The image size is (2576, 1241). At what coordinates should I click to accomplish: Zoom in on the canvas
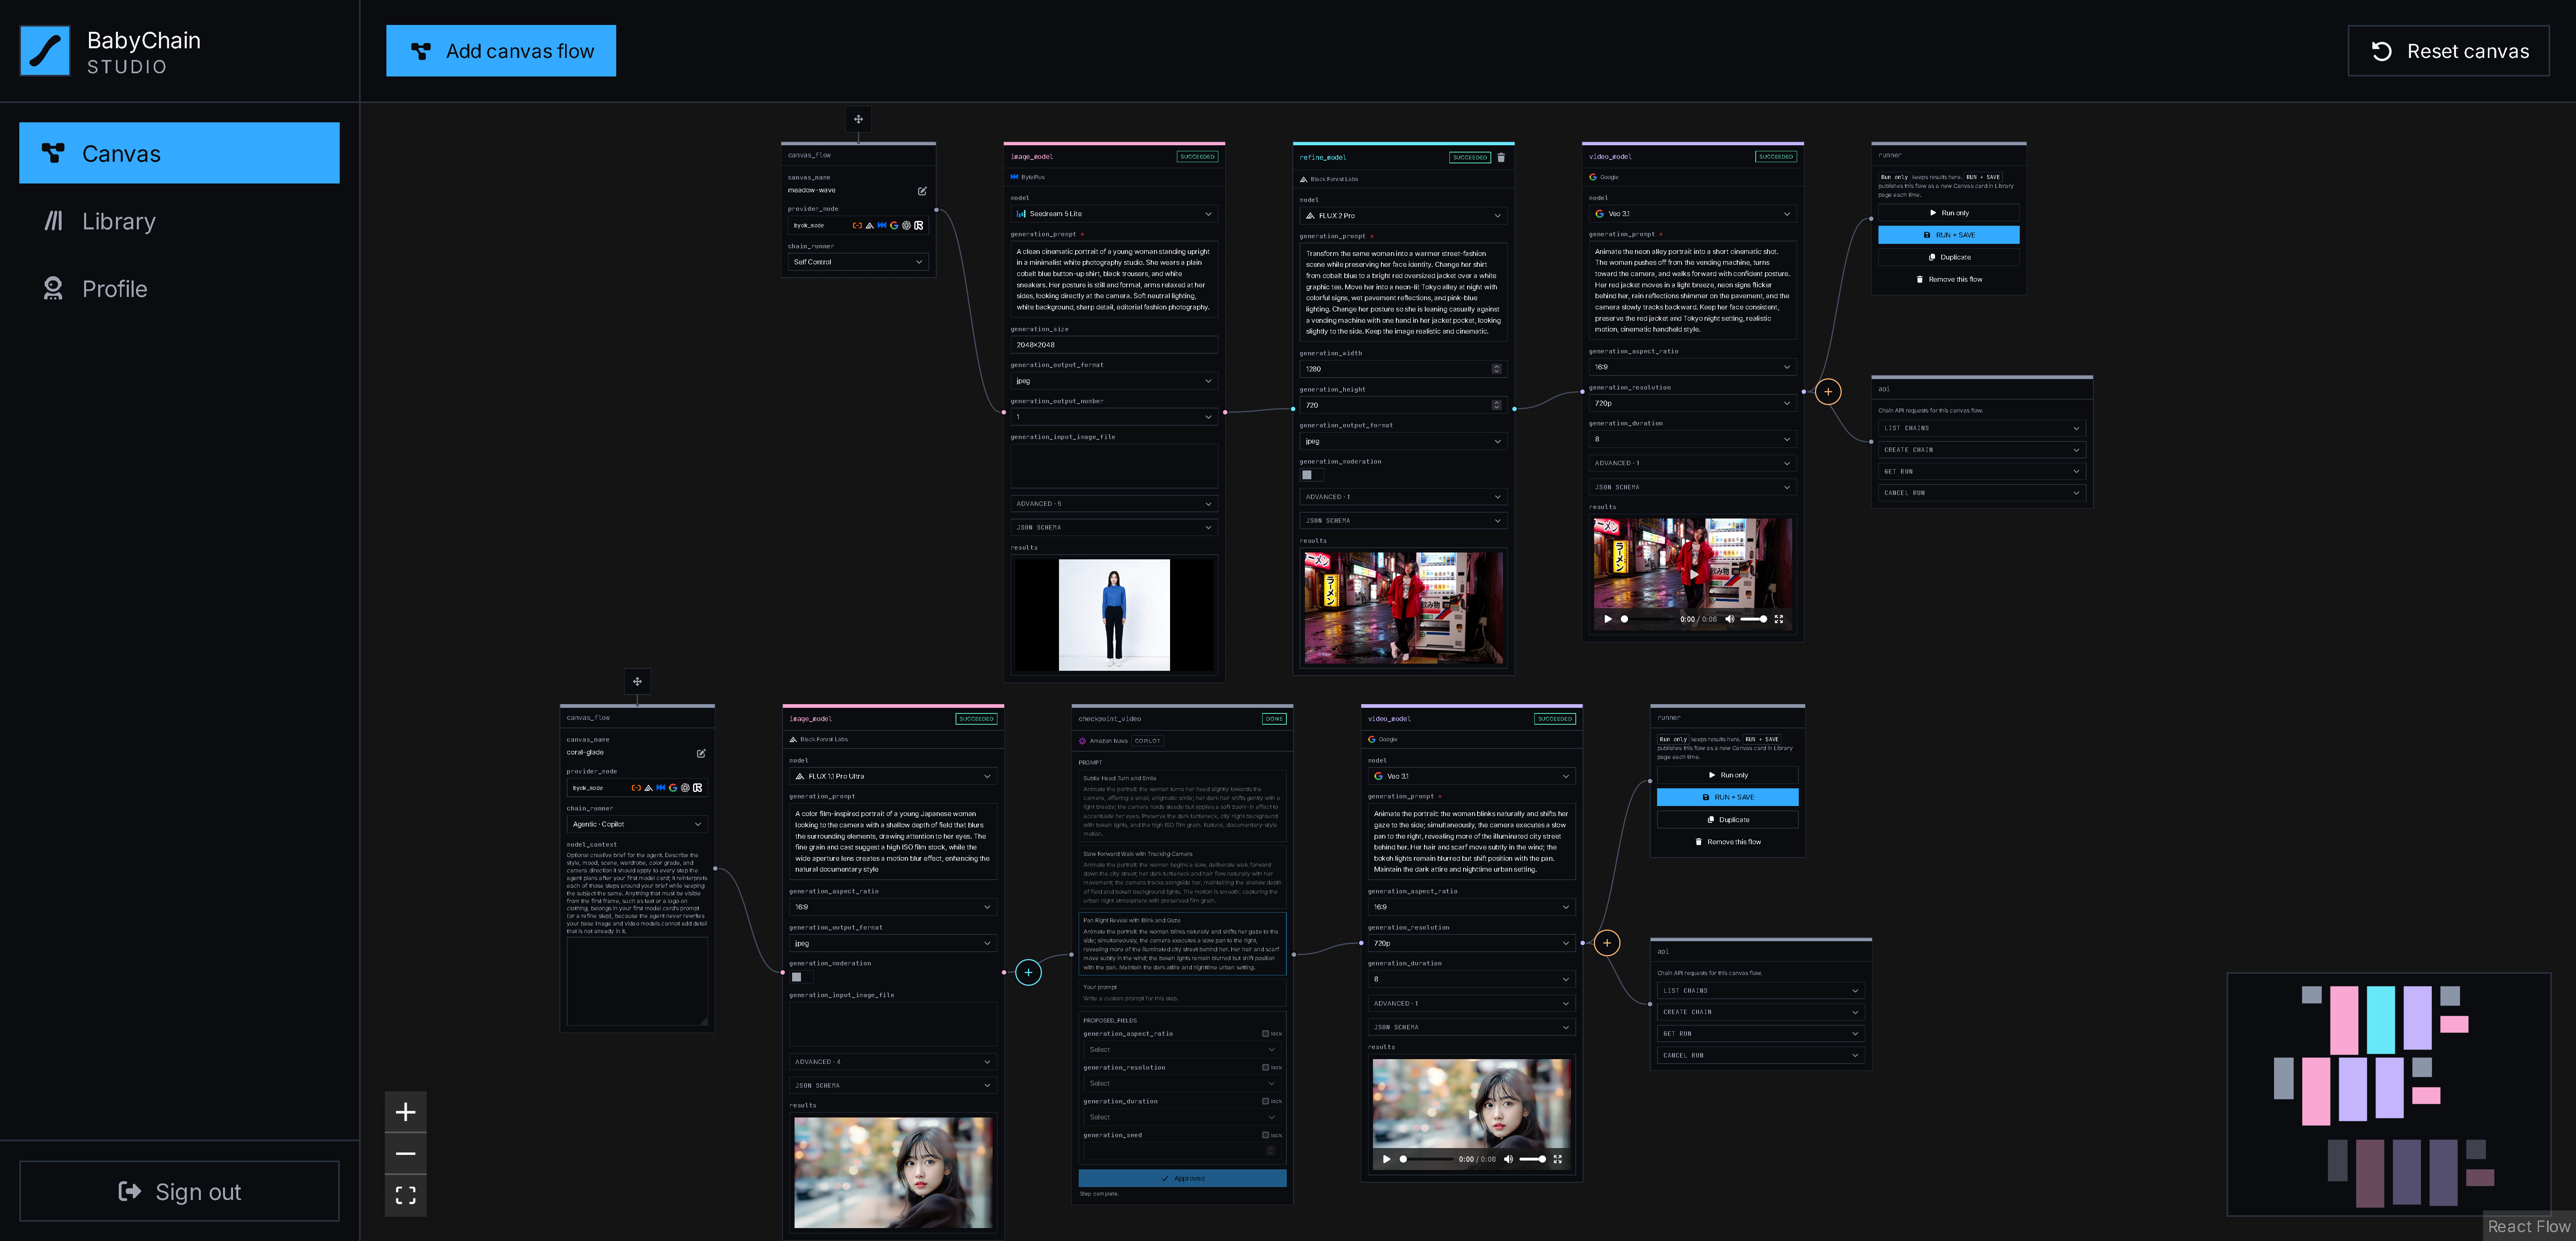coord(405,1112)
